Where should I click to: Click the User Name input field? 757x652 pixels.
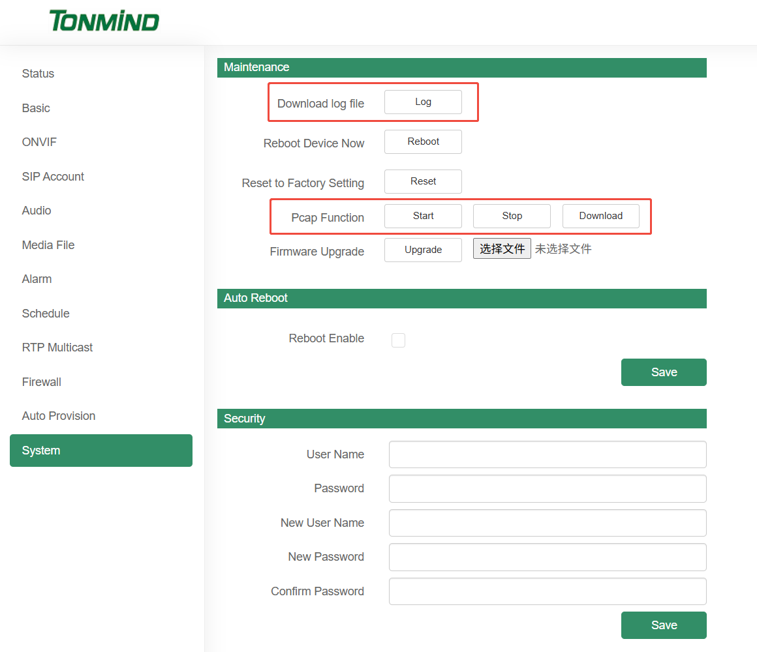[547, 454]
